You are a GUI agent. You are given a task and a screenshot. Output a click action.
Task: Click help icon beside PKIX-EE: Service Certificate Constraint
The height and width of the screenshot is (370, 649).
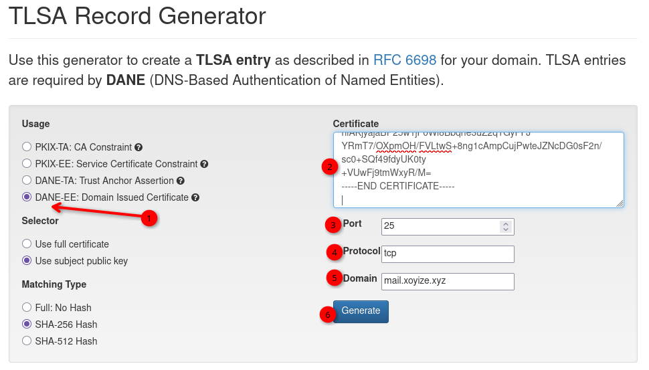pos(204,164)
